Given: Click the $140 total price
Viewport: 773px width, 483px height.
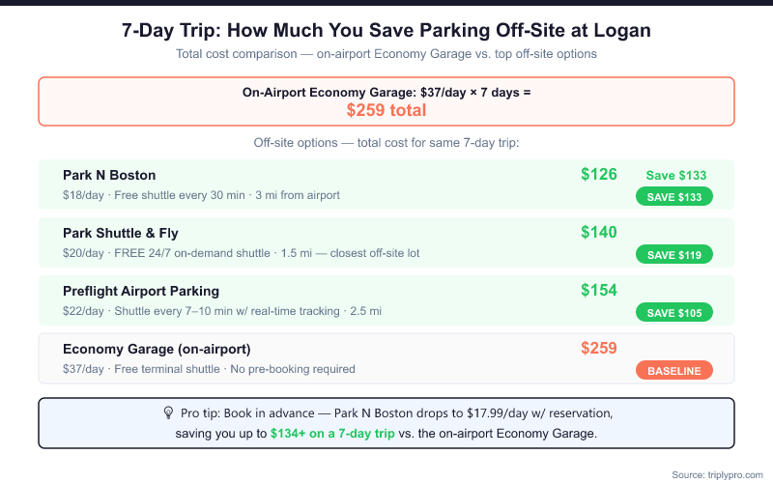Looking at the screenshot, I should coord(598,233).
